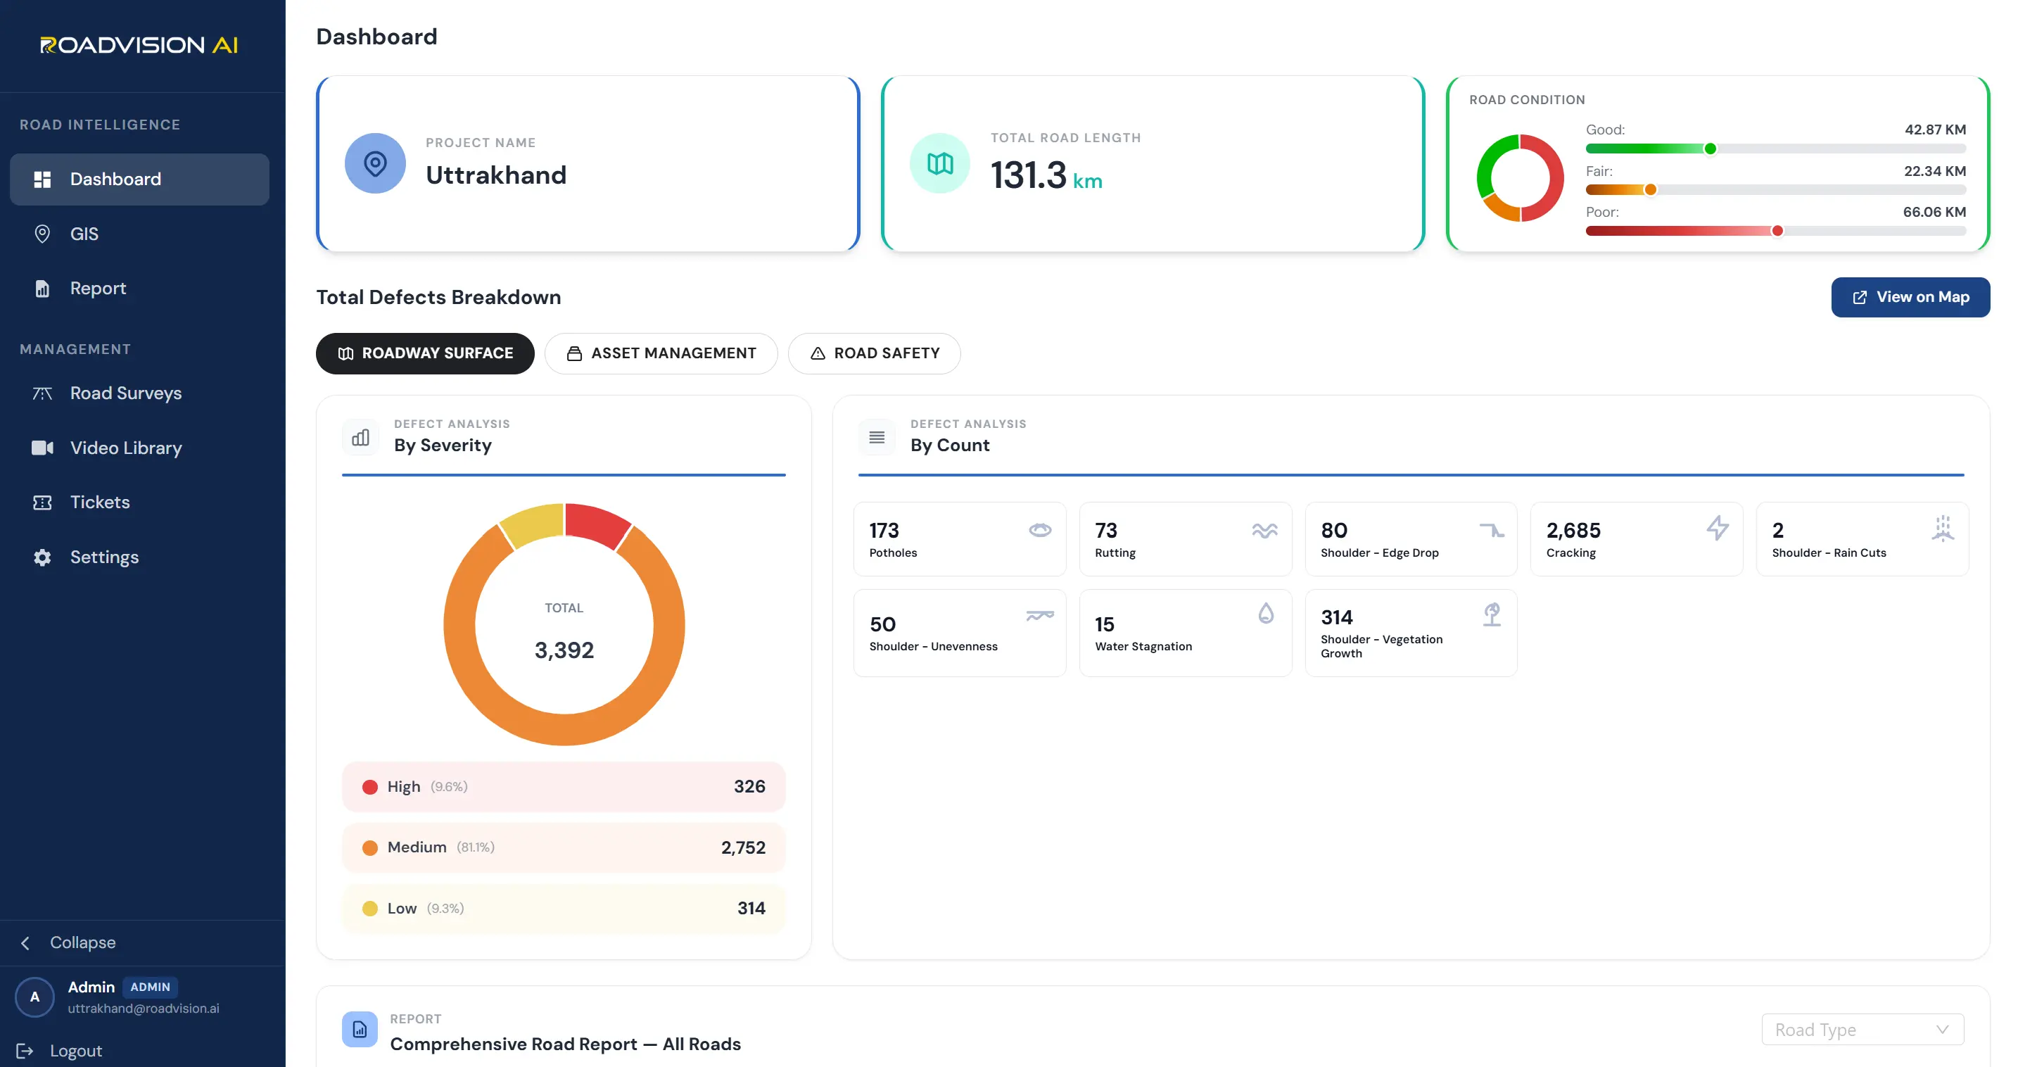
Task: Click the Poor condition slider handle
Action: click(x=1777, y=230)
